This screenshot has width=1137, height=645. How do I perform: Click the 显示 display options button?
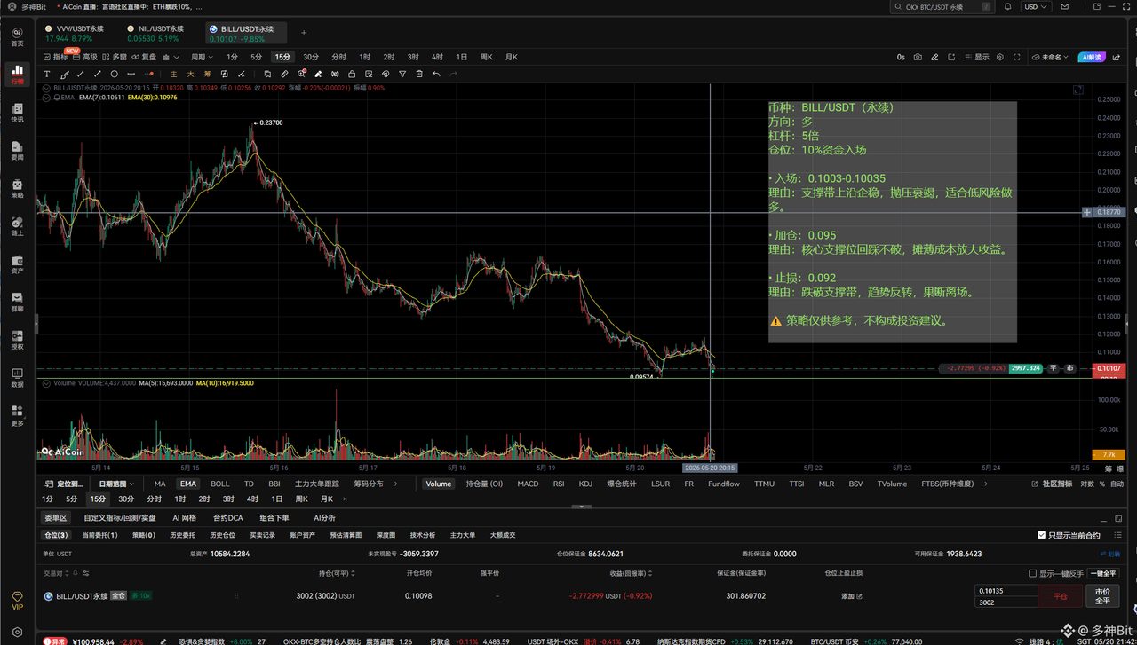(x=976, y=57)
